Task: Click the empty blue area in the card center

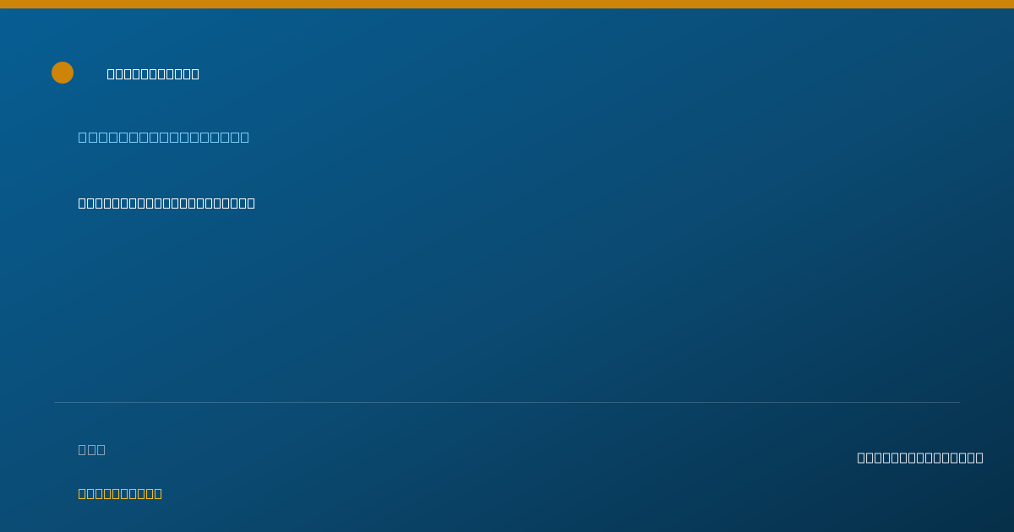Action: click(507, 304)
